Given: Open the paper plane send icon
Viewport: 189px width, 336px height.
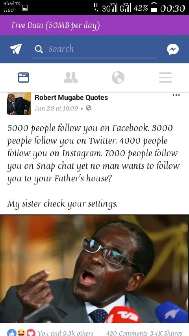Looking at the screenshot, I should coord(16,49).
